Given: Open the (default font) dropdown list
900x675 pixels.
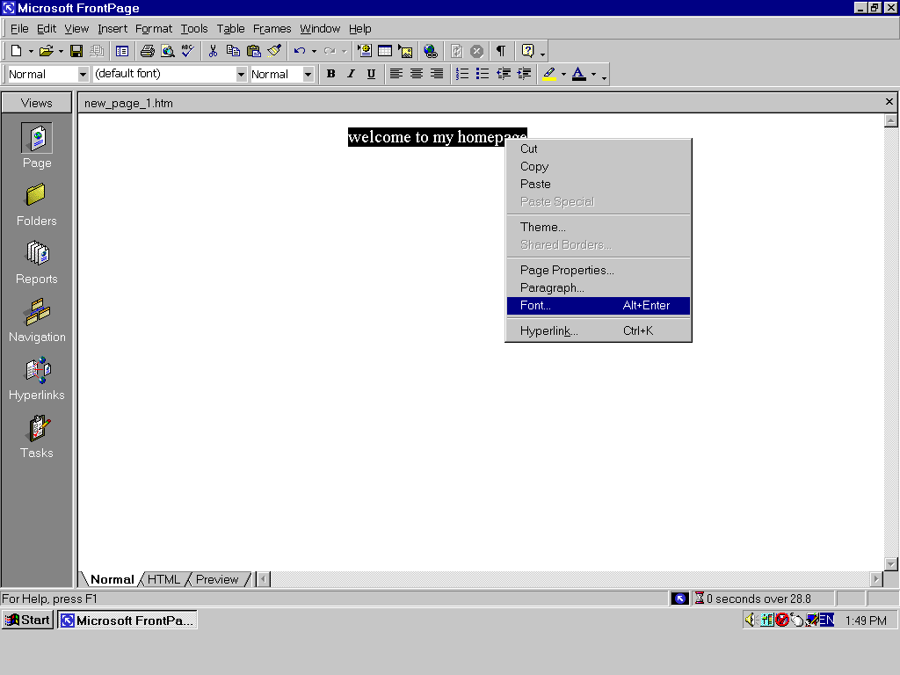Looking at the screenshot, I should 242,75.
